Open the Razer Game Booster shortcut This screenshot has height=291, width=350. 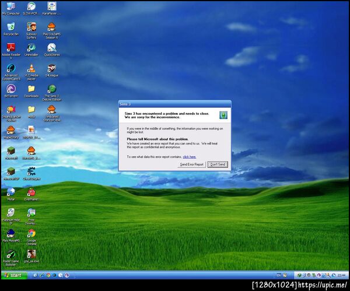(10, 258)
